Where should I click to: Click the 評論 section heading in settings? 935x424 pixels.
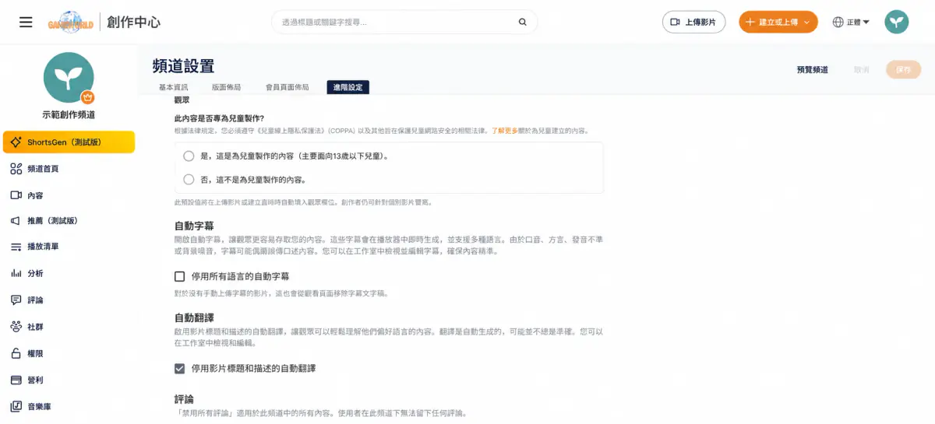click(x=184, y=399)
